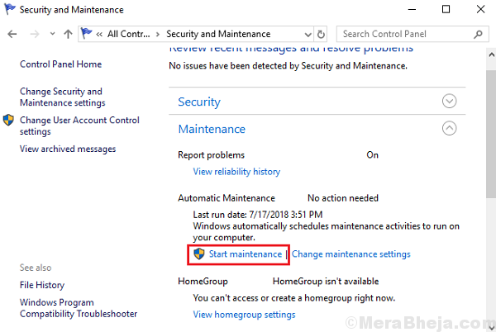Screen dimensions: 496x332
Task: Open File History from See also
Action: coord(42,285)
